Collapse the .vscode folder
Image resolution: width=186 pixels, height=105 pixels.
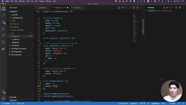[x=15, y=15]
